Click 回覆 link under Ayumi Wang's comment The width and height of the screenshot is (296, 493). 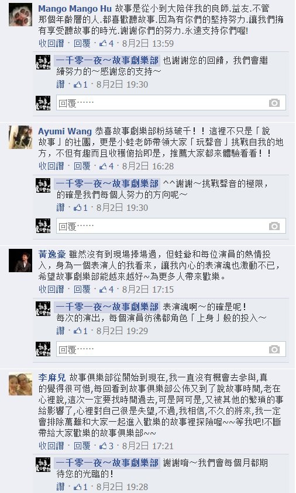82,166
